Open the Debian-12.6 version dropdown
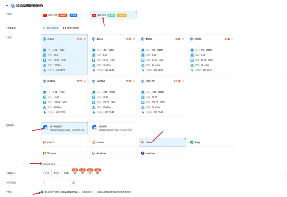 [x=64, y=164]
